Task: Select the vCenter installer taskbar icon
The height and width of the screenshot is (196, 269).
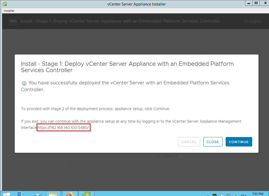Action: pyautogui.click(x=86, y=194)
